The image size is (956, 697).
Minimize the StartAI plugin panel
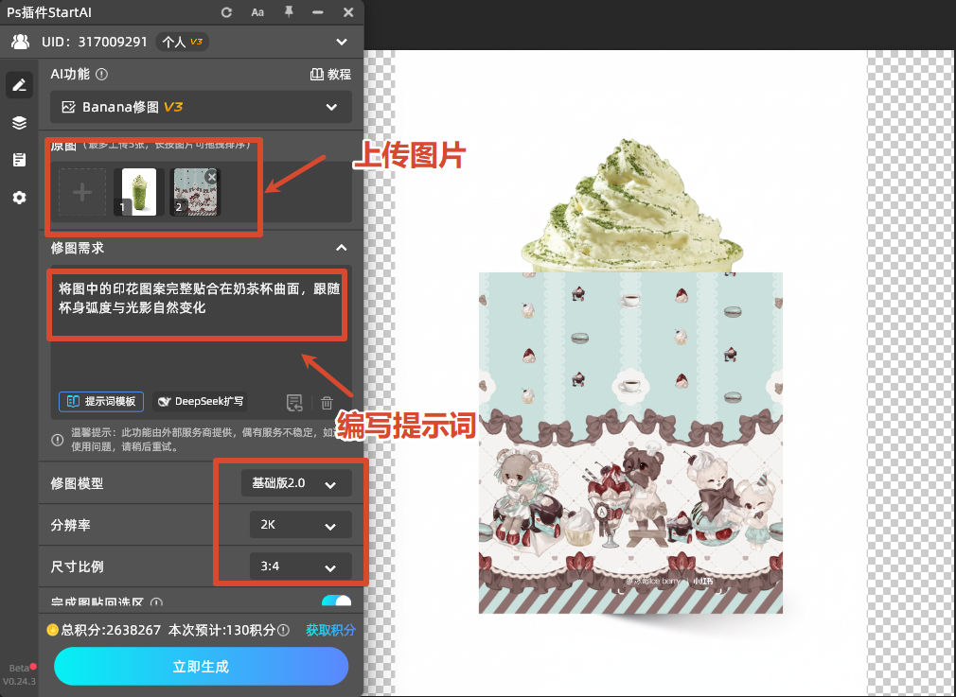click(x=318, y=12)
